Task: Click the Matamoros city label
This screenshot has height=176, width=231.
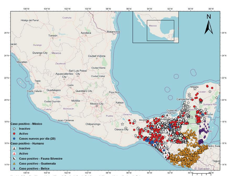Action: tap(113, 32)
